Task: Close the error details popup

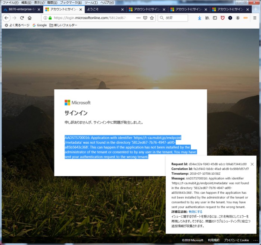Action: pos(252,164)
